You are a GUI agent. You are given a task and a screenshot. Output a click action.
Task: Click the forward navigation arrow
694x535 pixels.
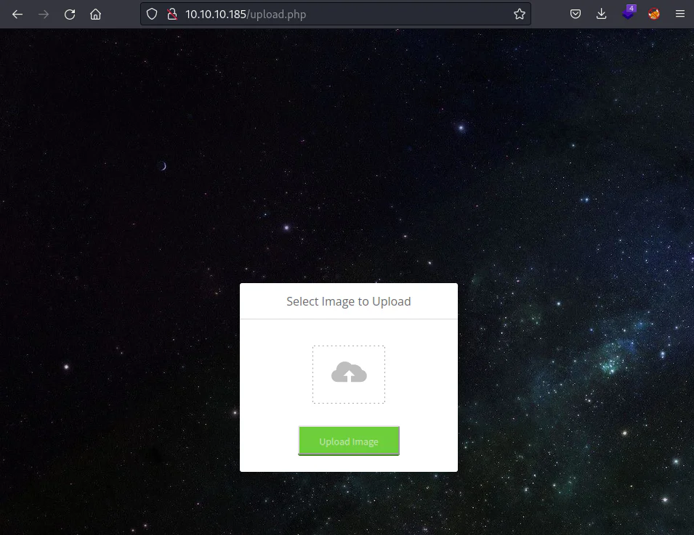44,14
